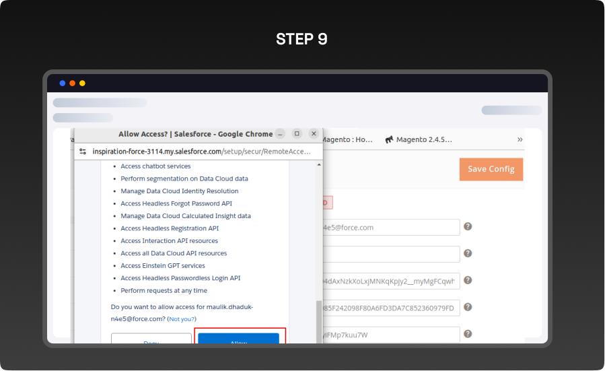
Task: Open the 'Magento : Ho...' bookmark
Action: click(347, 139)
